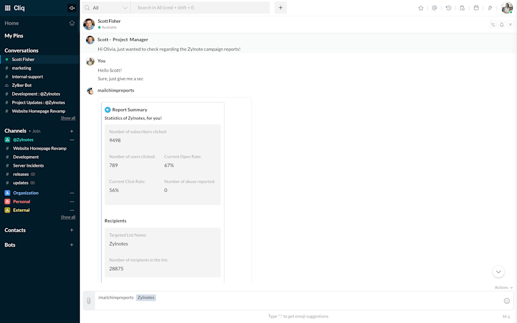Screen dimensions: 517x323
Task: Expand the Actions dropdown
Action: tap(503, 288)
